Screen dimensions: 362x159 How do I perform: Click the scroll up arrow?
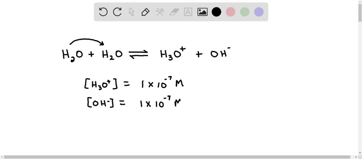360,2
